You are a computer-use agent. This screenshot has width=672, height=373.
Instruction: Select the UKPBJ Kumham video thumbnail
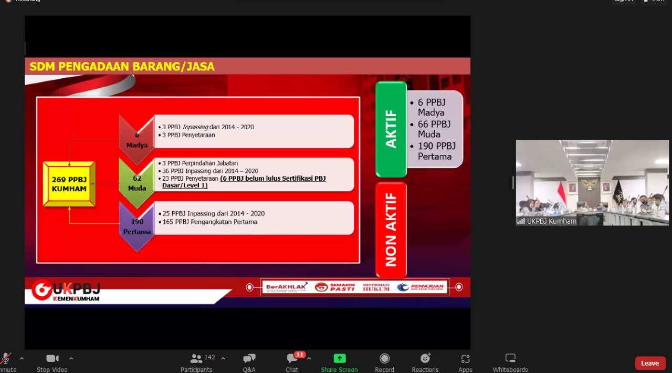pyautogui.click(x=592, y=182)
